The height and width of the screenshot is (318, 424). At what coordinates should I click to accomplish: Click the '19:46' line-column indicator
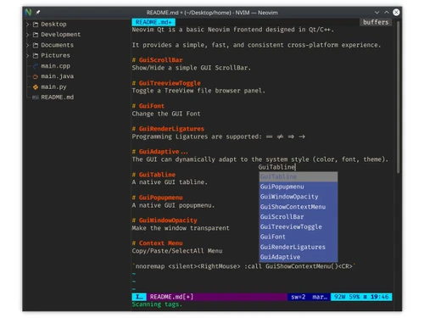click(380, 297)
